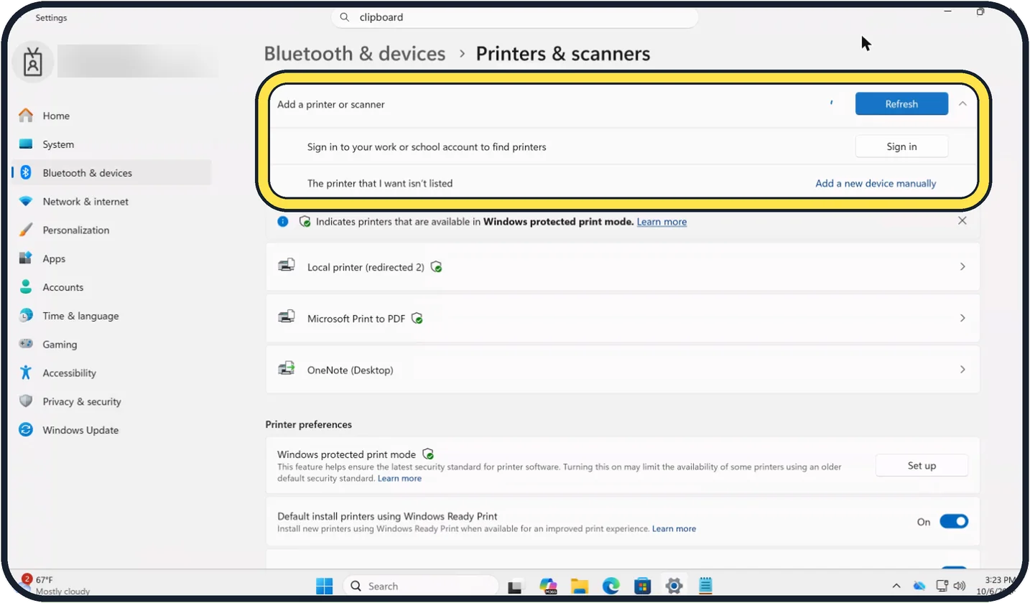Show hidden system tray icons
This screenshot has height=603, width=1030.
tap(896, 586)
